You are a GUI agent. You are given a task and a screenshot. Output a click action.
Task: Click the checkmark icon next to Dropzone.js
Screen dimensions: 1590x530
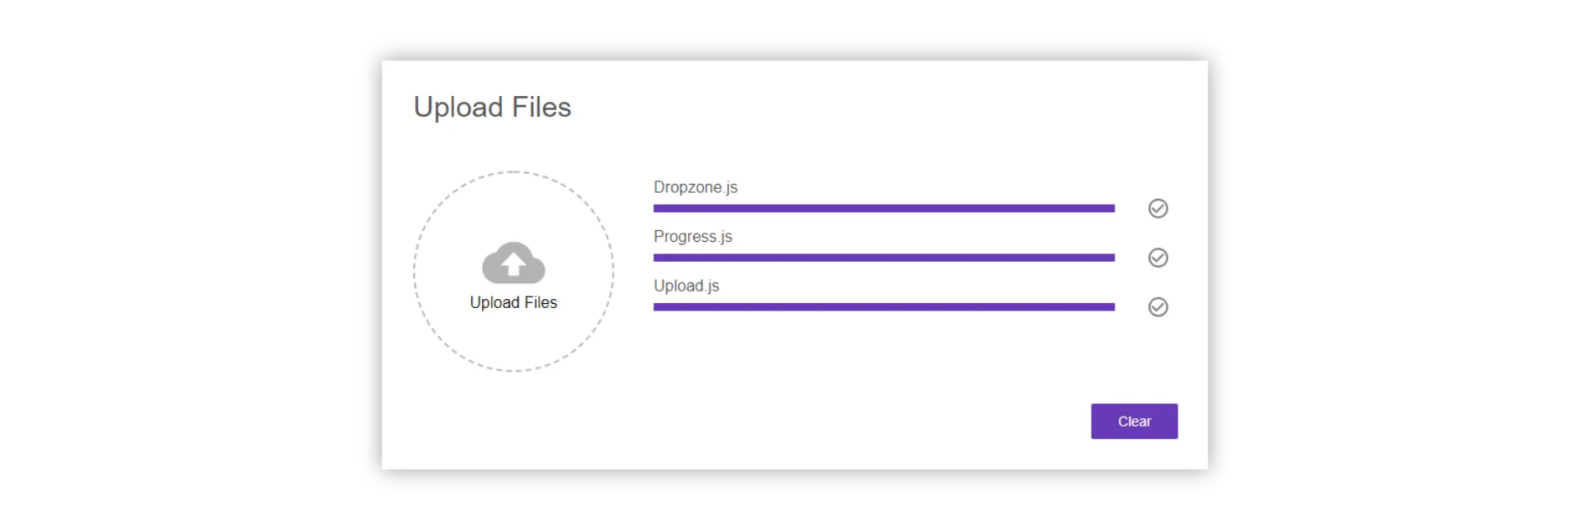[1158, 208]
